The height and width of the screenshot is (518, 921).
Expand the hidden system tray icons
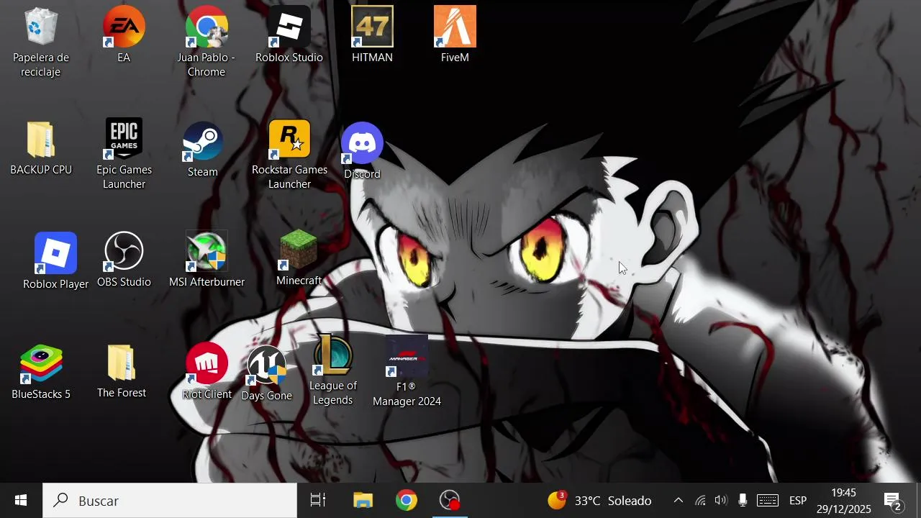click(678, 501)
